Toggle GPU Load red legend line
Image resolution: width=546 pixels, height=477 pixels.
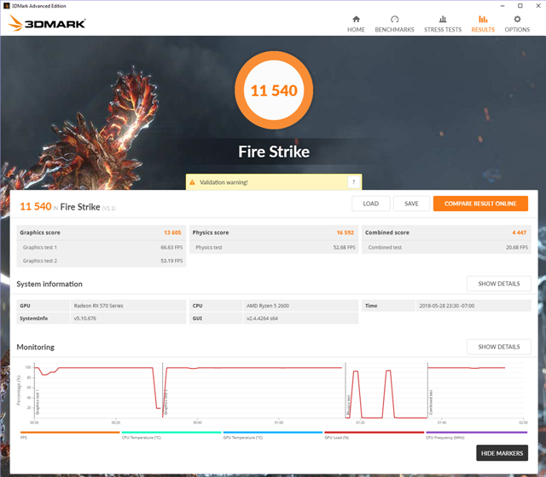(374, 433)
